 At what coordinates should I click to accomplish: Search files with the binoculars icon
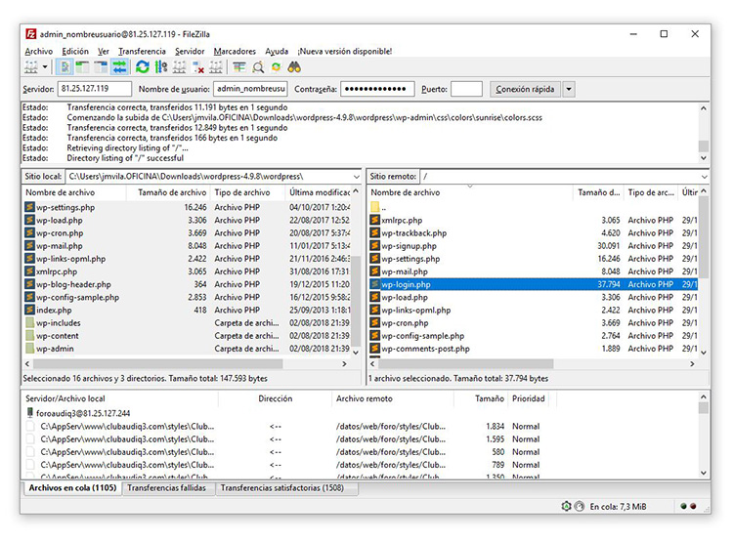tap(294, 67)
